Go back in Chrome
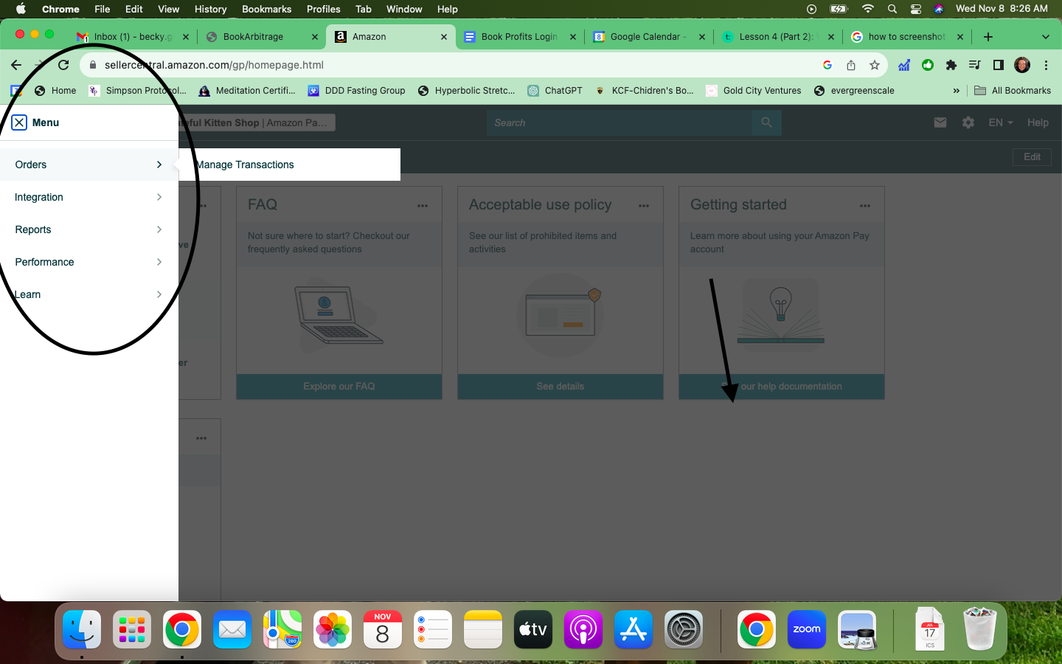 click(16, 65)
